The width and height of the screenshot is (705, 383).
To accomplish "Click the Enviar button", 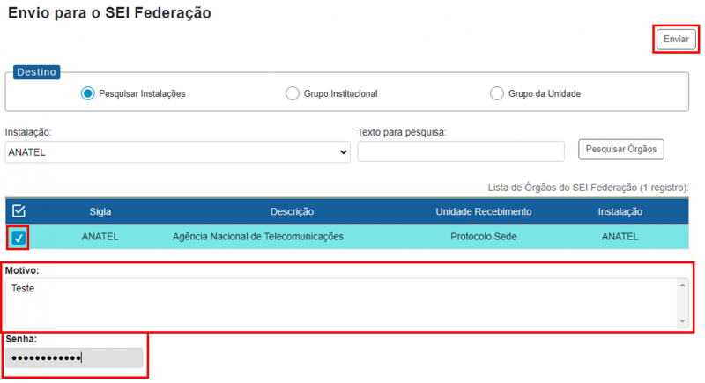I will tap(676, 40).
